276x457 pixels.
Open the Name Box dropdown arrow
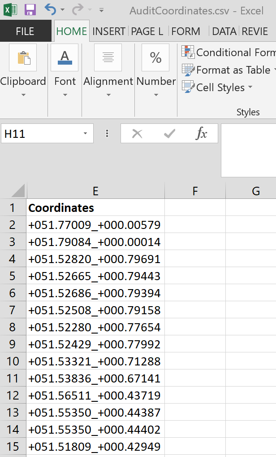pos(85,134)
